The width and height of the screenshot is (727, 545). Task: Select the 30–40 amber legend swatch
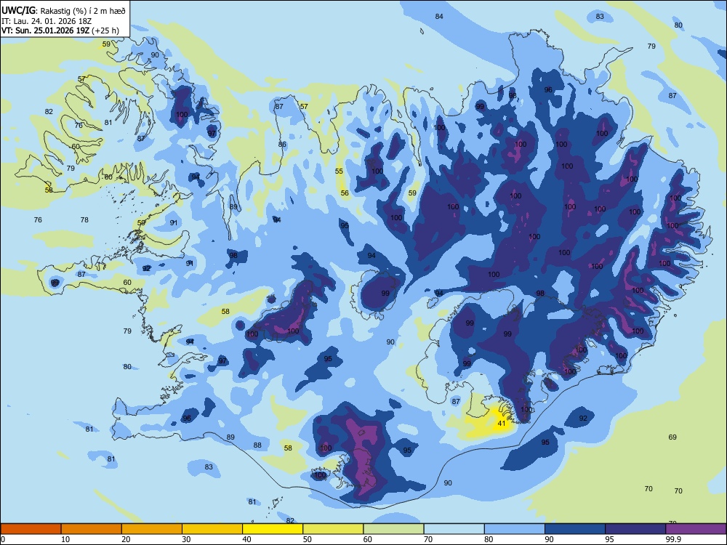[x=212, y=529]
